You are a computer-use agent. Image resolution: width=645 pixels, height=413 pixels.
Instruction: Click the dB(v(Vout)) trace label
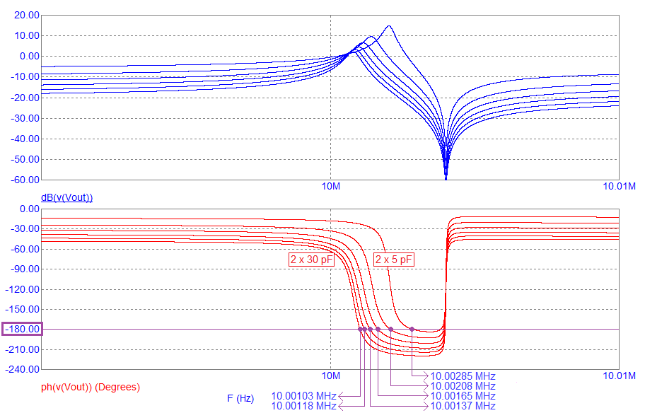(x=67, y=197)
